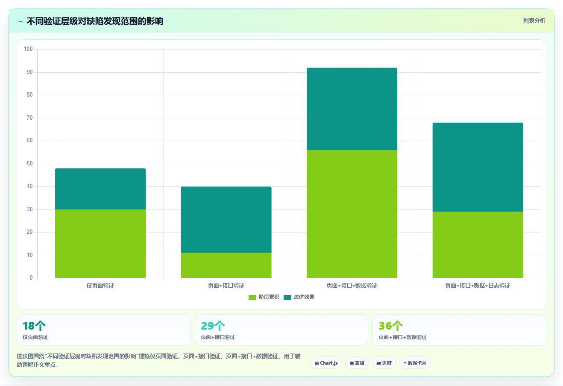Click the teal segment for 页面+接口+数据+日志验证
Screen dimensions: 563x386
(x=478, y=167)
